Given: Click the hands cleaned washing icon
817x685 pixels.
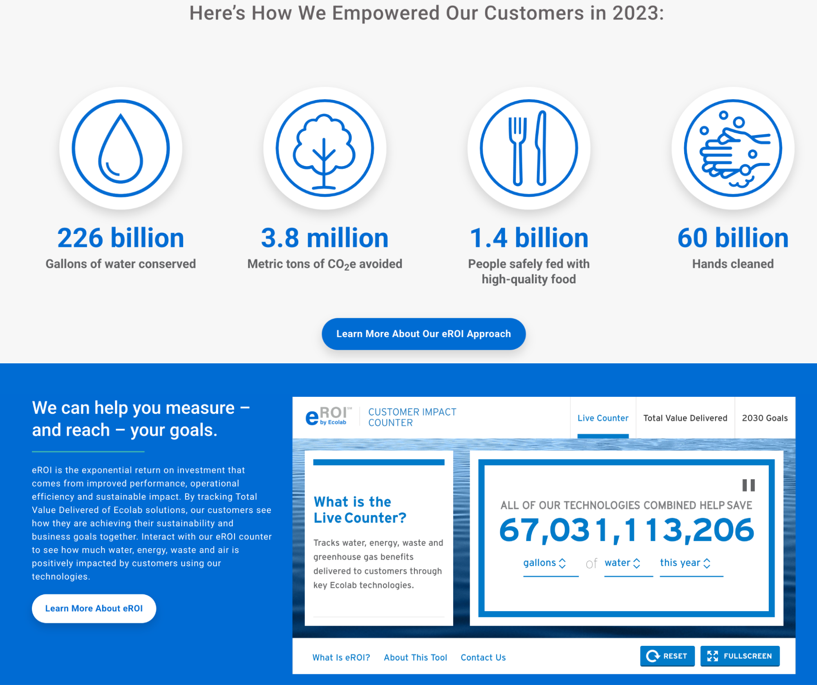Looking at the screenshot, I should 732,149.
